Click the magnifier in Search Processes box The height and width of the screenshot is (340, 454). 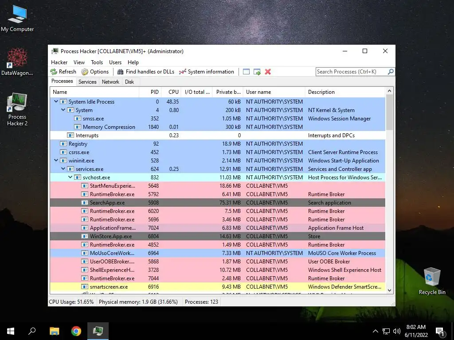pyautogui.click(x=391, y=71)
